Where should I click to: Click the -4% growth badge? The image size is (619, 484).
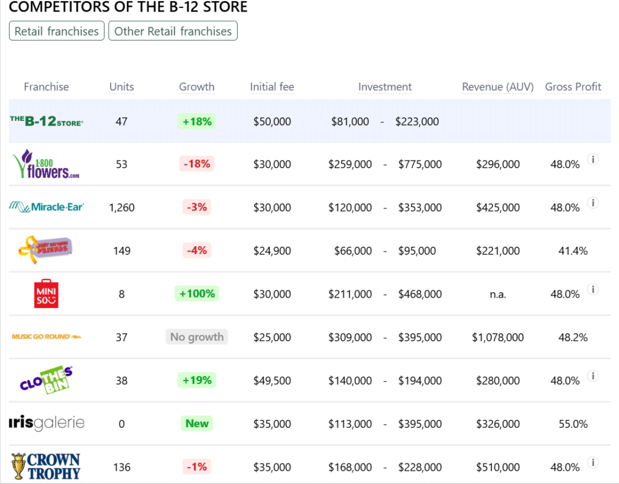[196, 250]
